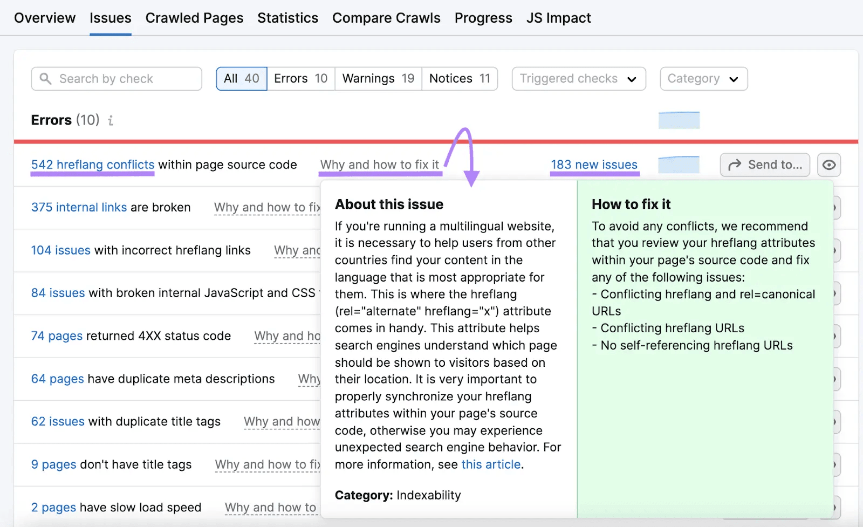Viewport: 863px width, 527px height.
Task: Toggle eye icon for hreflang conflicts row
Action: [x=829, y=165]
